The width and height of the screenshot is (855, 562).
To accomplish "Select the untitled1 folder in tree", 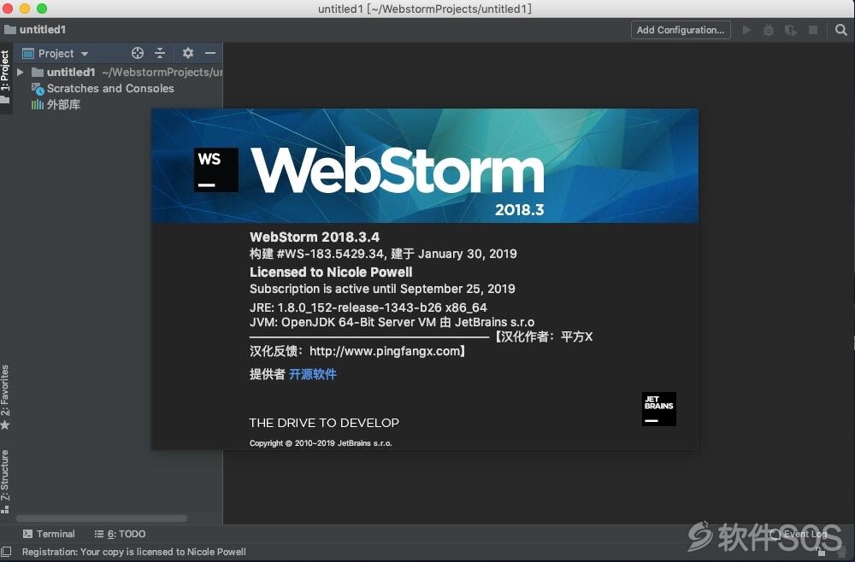I will point(71,72).
